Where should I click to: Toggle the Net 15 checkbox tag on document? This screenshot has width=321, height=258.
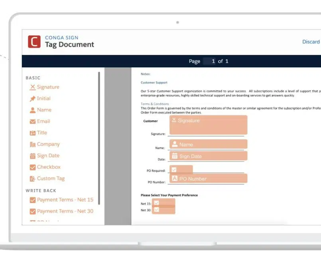tap(157, 203)
